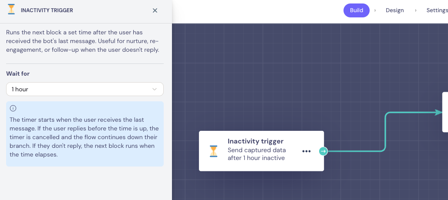Click the blue timer information notice box

(85, 134)
